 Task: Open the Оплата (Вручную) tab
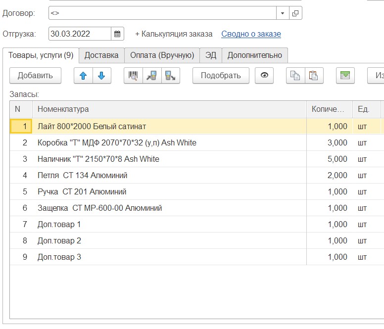(162, 55)
